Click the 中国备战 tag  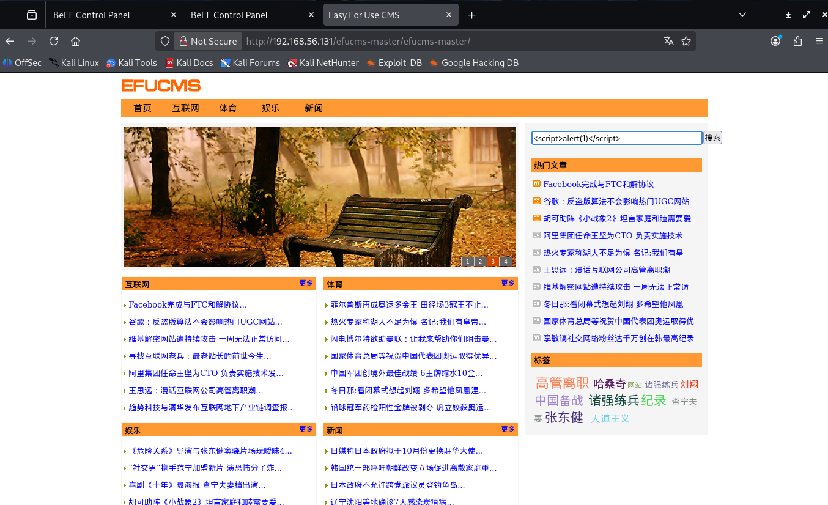point(559,400)
